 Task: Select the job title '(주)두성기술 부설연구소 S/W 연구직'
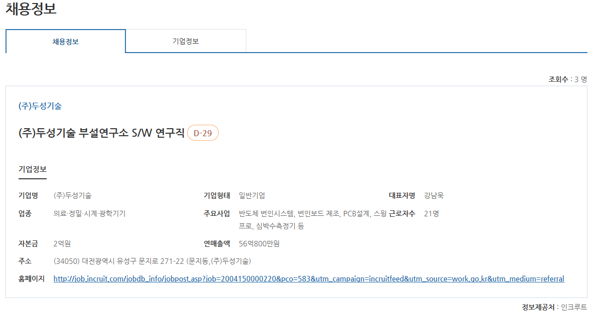pyautogui.click(x=101, y=133)
